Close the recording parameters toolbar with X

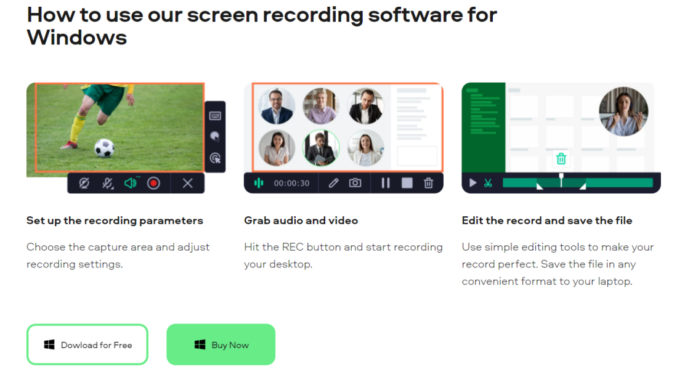pyautogui.click(x=187, y=183)
